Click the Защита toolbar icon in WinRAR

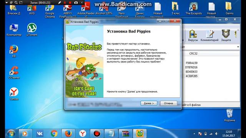pos(226,36)
